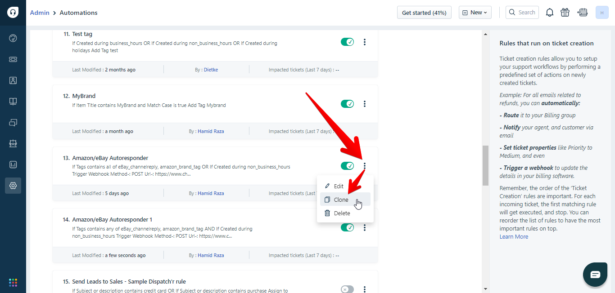Open the Dashboard gauge icon in sidebar
The width and height of the screenshot is (615, 293).
click(13, 38)
